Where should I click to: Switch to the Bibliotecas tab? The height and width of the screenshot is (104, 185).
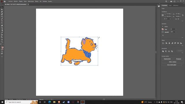tap(176, 5)
